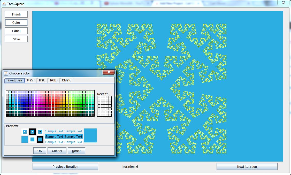Image resolution: width=291 pixels, height=175 pixels.
Task: Click the Finish button
Action: tap(16, 14)
